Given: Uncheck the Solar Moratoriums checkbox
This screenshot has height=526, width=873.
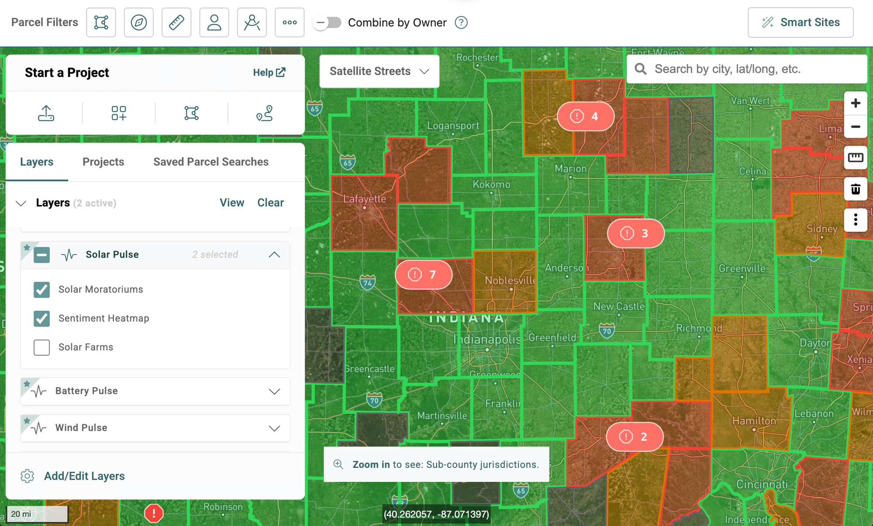Looking at the screenshot, I should click(42, 289).
